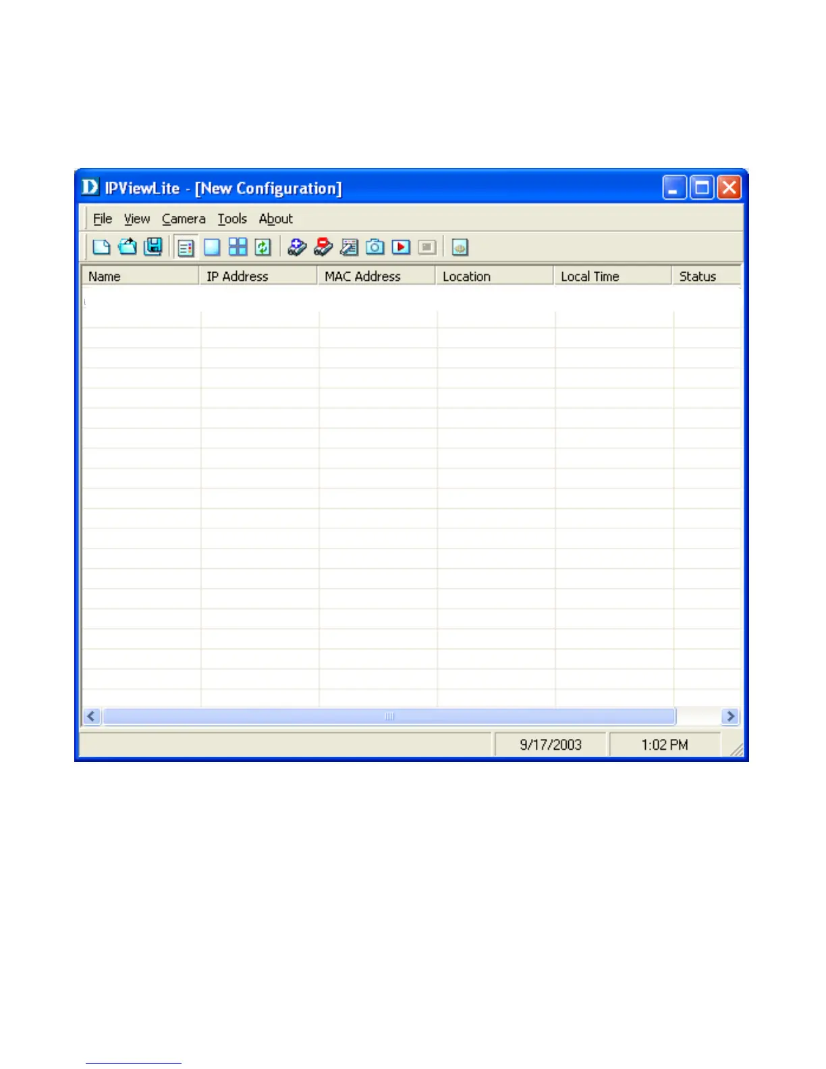Image resolution: width=826 pixels, height=1069 pixels.
Task: Click the horizontal scrollbar right arrow
Action: coord(730,716)
